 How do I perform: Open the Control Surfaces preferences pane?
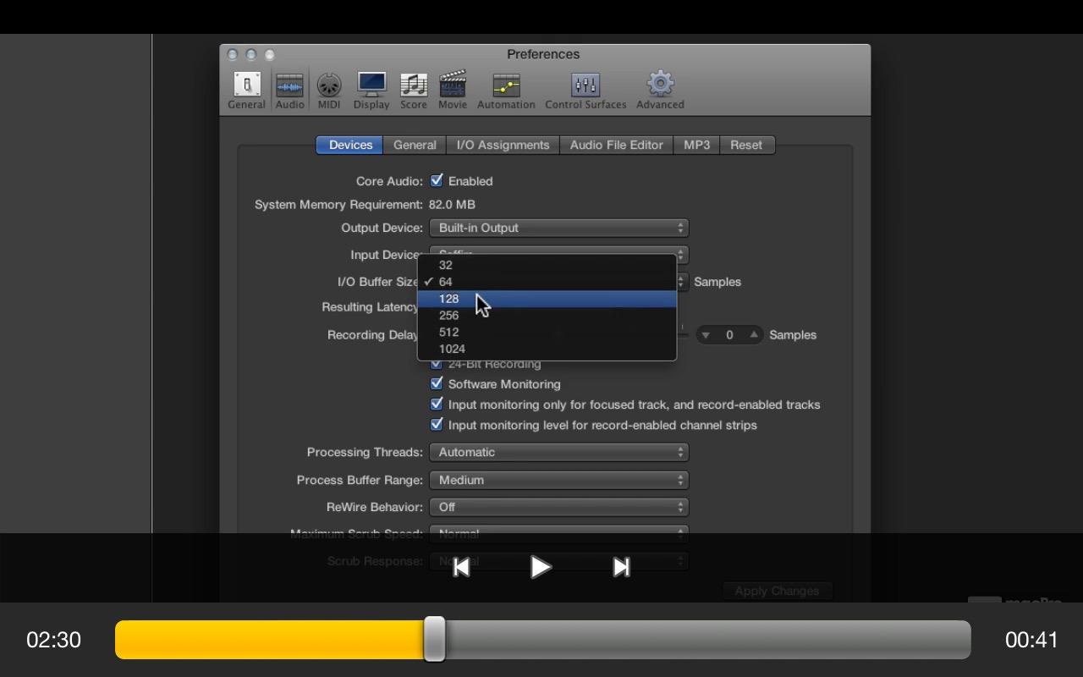[x=585, y=91]
